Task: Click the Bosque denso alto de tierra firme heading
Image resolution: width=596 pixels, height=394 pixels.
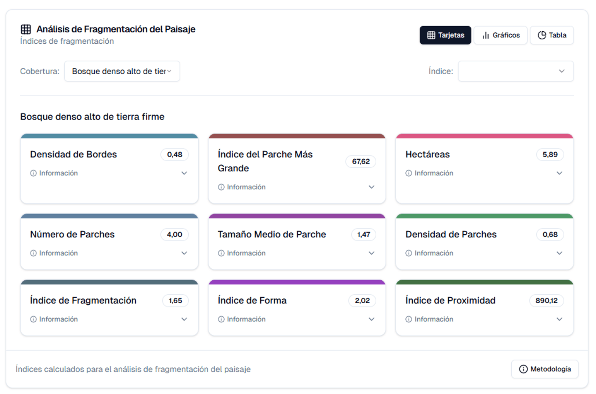Action: [x=92, y=117]
